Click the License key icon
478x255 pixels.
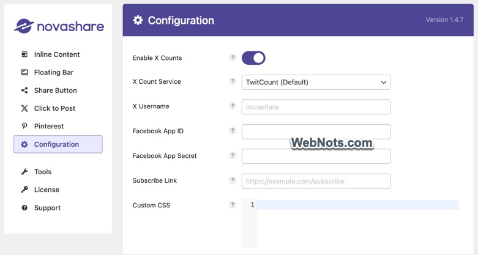[24, 190]
